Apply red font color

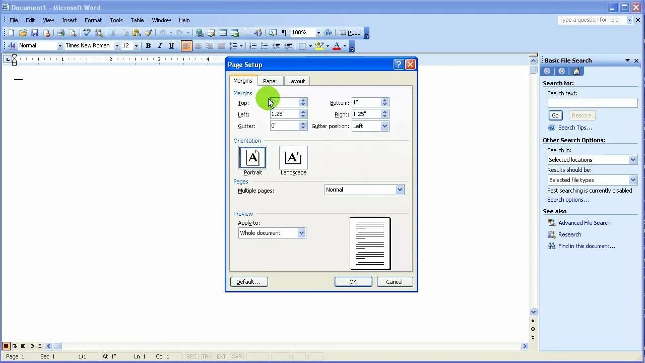[x=337, y=46]
